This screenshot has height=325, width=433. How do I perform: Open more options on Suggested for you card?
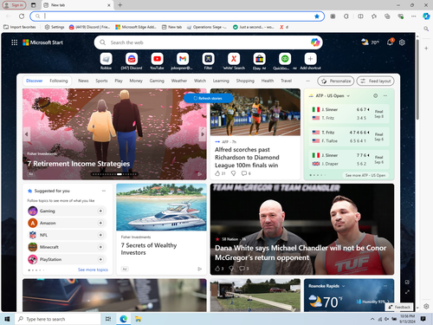(x=104, y=191)
